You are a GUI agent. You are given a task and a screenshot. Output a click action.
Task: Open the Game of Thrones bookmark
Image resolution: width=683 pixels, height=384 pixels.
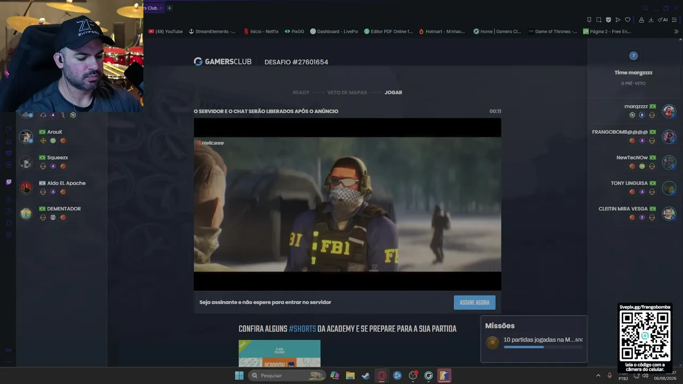point(553,31)
